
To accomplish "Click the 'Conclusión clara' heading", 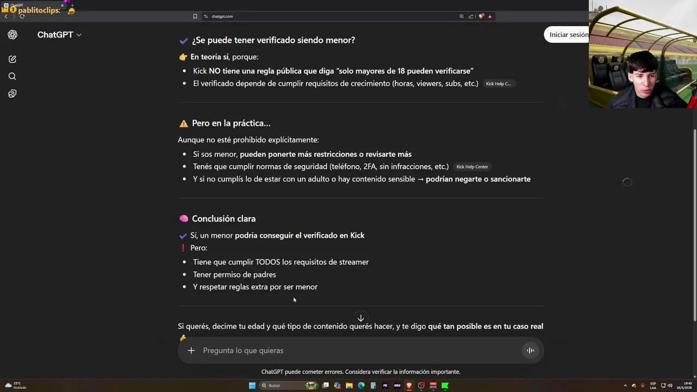I will pyautogui.click(x=224, y=219).
